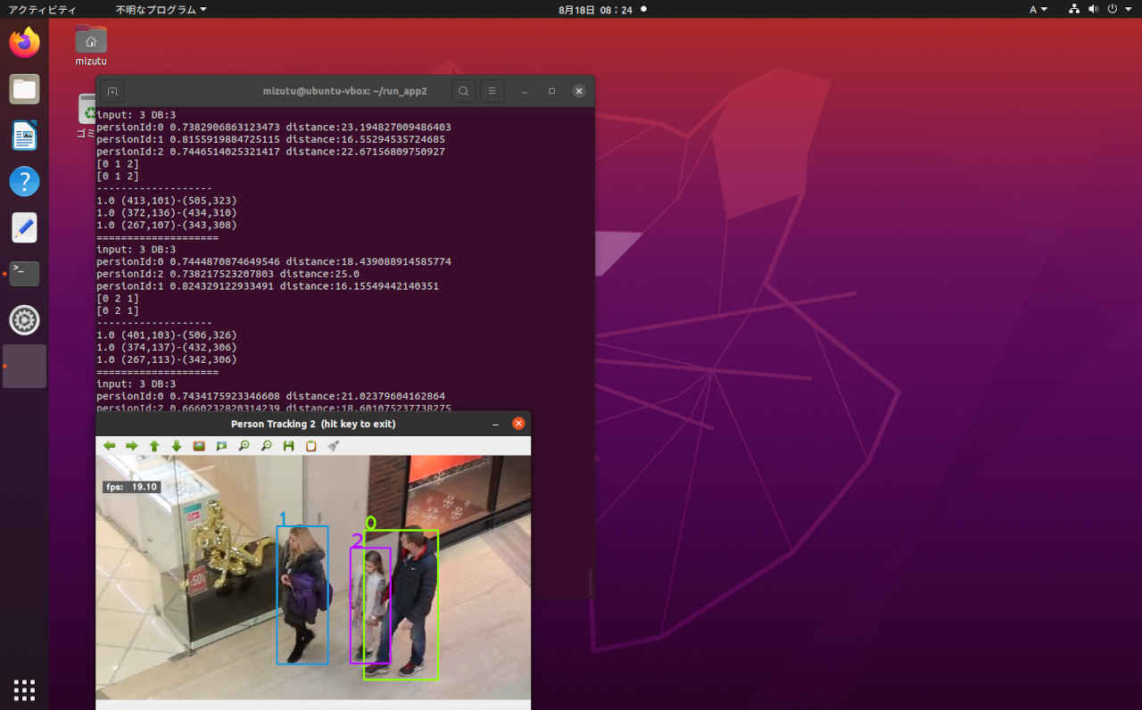This screenshot has width=1142, height=710.
Task: Select the zoom in magnifier tool
Action: (244, 446)
